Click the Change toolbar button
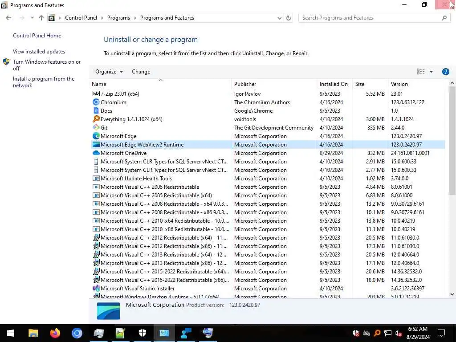 coord(141,72)
